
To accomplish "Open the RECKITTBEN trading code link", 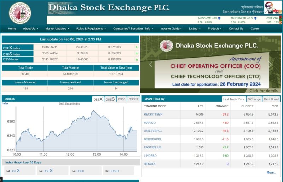I will pyautogui.click(x=153, y=115).
